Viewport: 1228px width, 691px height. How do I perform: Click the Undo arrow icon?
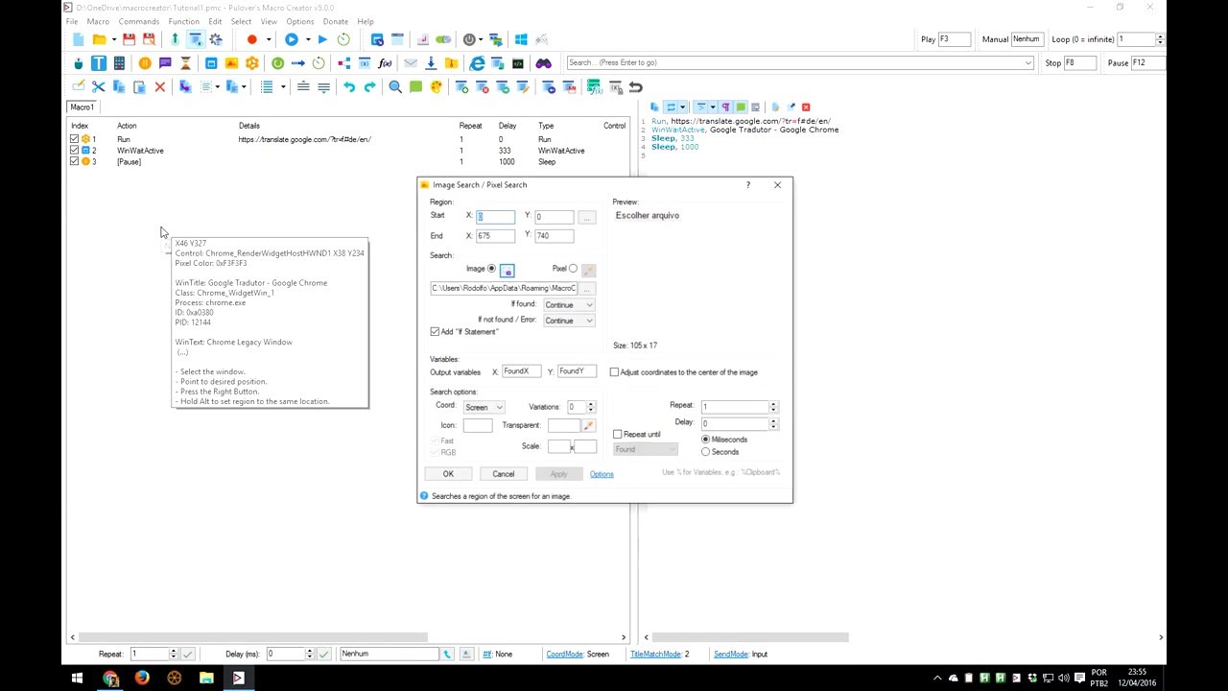click(x=349, y=87)
